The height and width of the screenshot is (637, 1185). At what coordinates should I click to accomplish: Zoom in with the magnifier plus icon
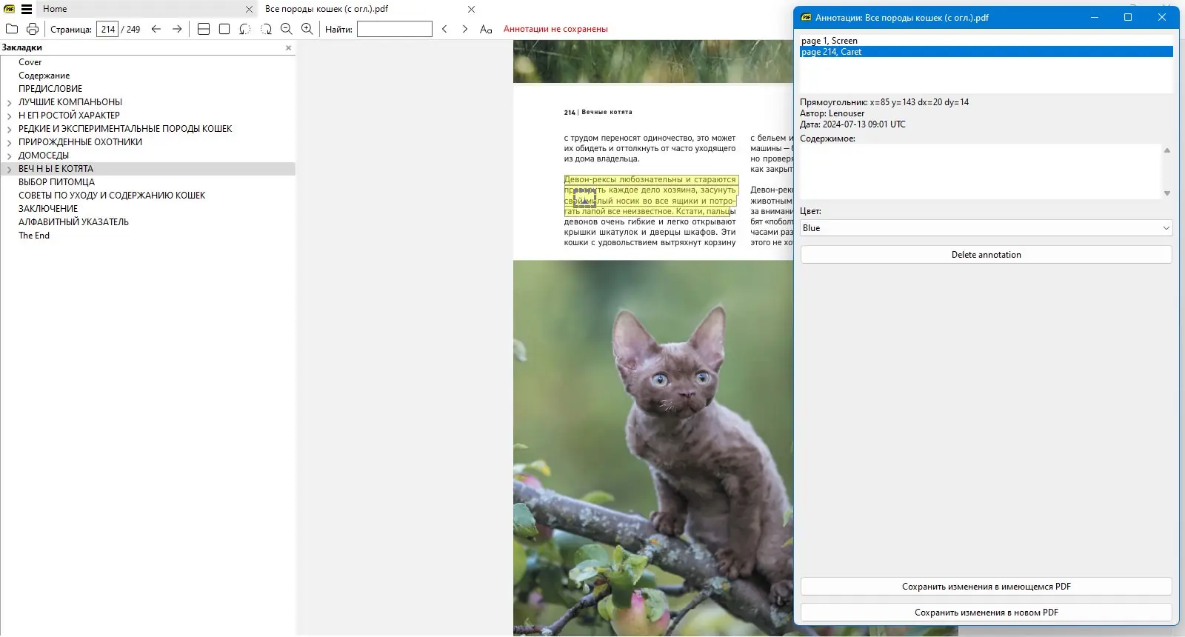point(307,29)
